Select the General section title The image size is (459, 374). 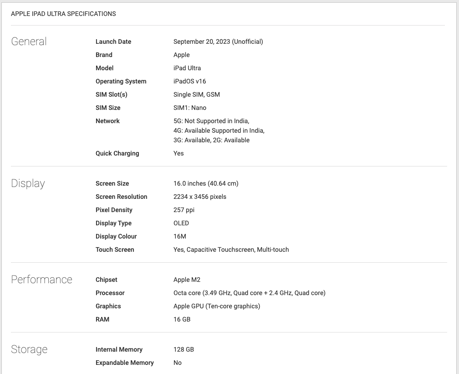pos(29,42)
